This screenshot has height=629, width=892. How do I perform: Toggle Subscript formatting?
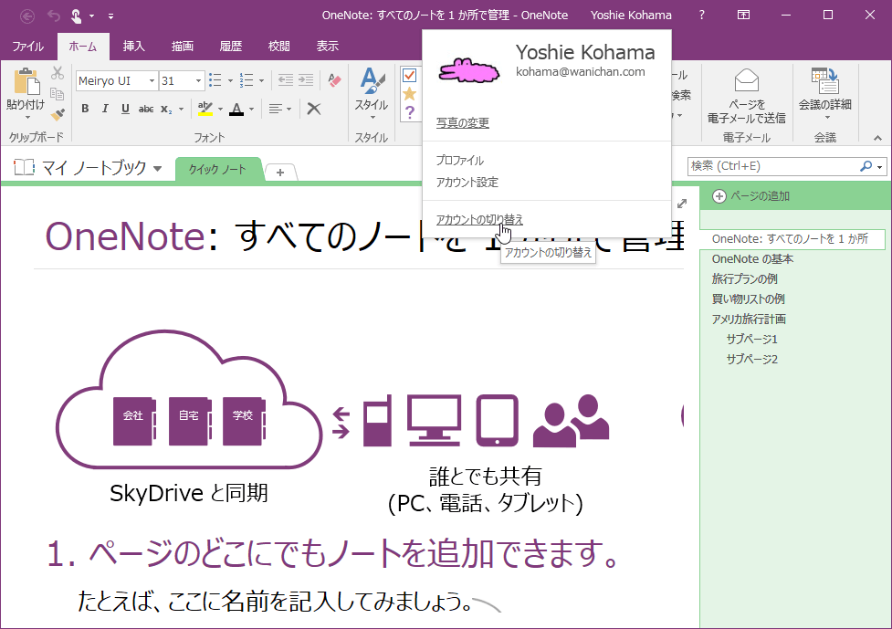coord(165,109)
